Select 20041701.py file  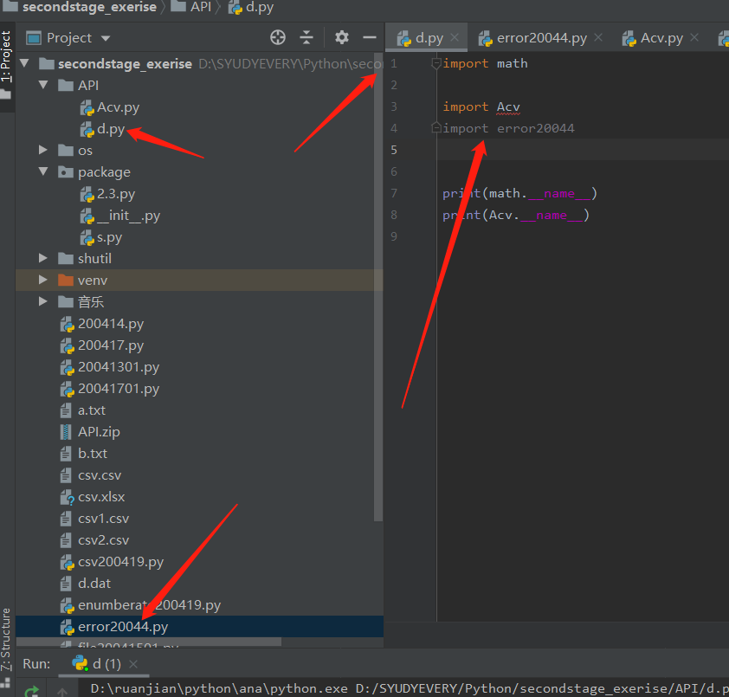coord(110,389)
